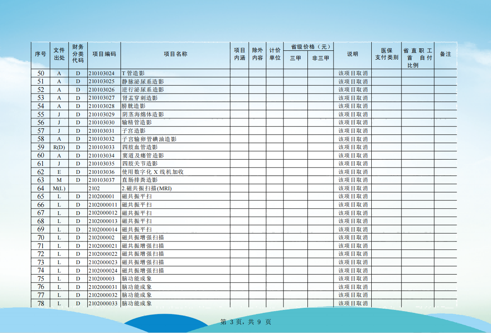Screen dimensions: 491x333
Task: Click code 2102
Action: [94, 189]
